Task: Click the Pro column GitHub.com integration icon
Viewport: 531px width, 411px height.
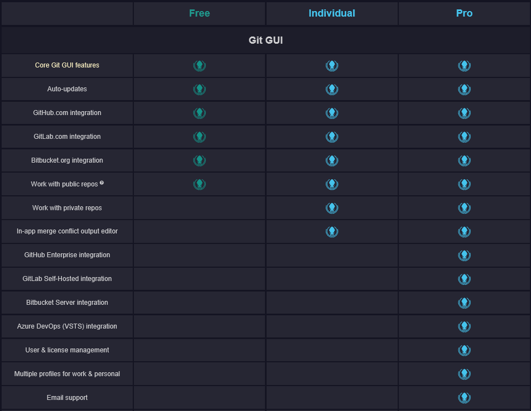Action: 464,113
